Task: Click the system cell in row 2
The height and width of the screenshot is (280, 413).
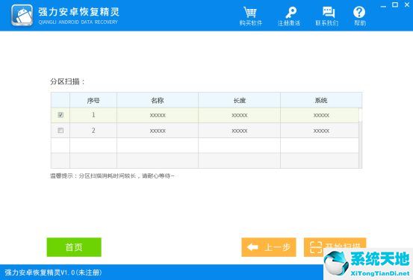Action: pos(320,131)
